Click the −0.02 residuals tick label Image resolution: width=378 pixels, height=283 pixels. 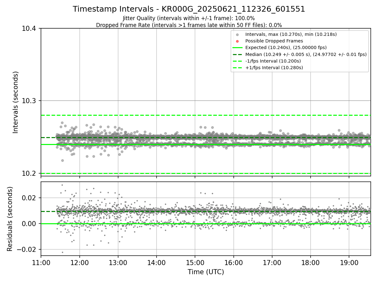click(27, 250)
